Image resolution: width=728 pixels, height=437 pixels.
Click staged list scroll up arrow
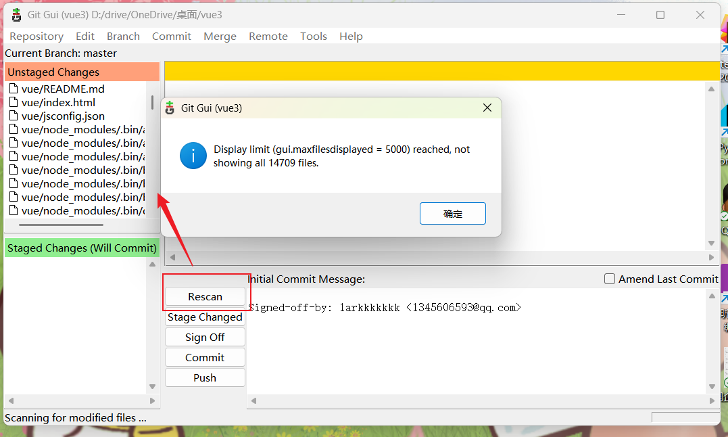click(x=152, y=264)
